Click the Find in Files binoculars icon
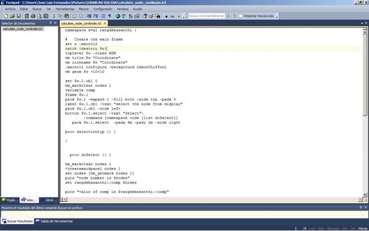The image size is (369, 231). point(157,16)
